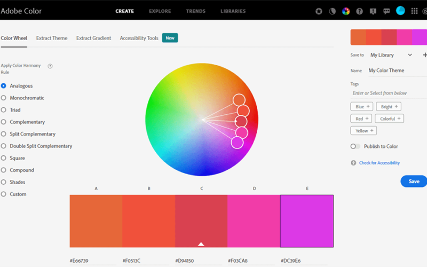The image size is (427, 267).
Task: Click the Save button
Action: (x=414, y=181)
